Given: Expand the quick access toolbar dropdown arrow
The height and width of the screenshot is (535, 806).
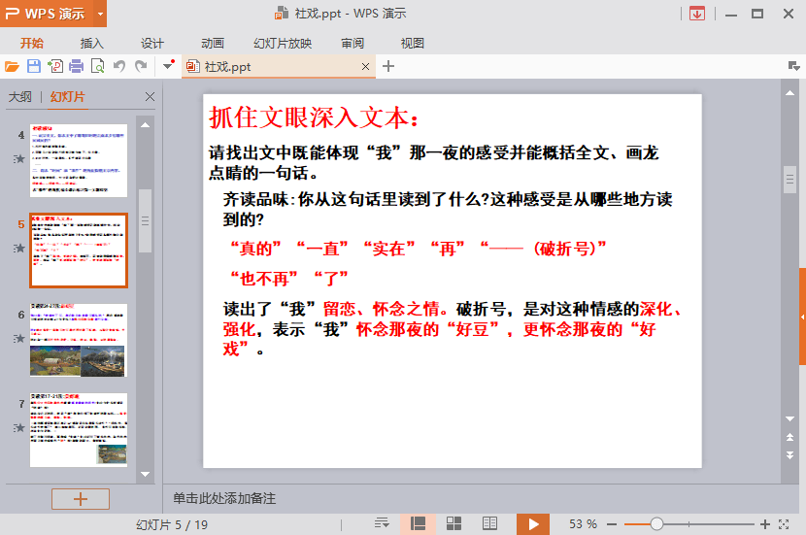Looking at the screenshot, I should pyautogui.click(x=169, y=66).
